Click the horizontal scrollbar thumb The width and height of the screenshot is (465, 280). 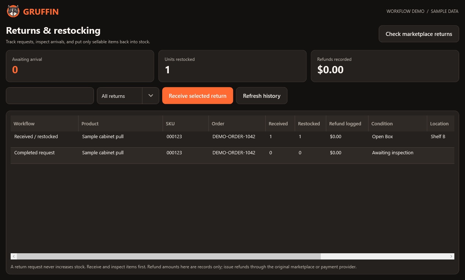pos(169,256)
